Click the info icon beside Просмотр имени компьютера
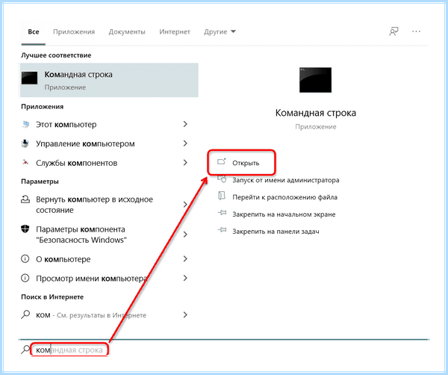448x375 pixels. (x=25, y=278)
